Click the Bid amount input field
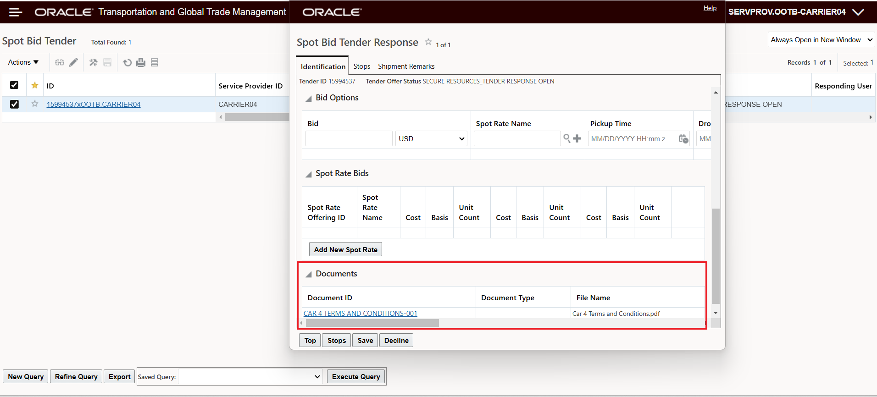 (x=349, y=138)
